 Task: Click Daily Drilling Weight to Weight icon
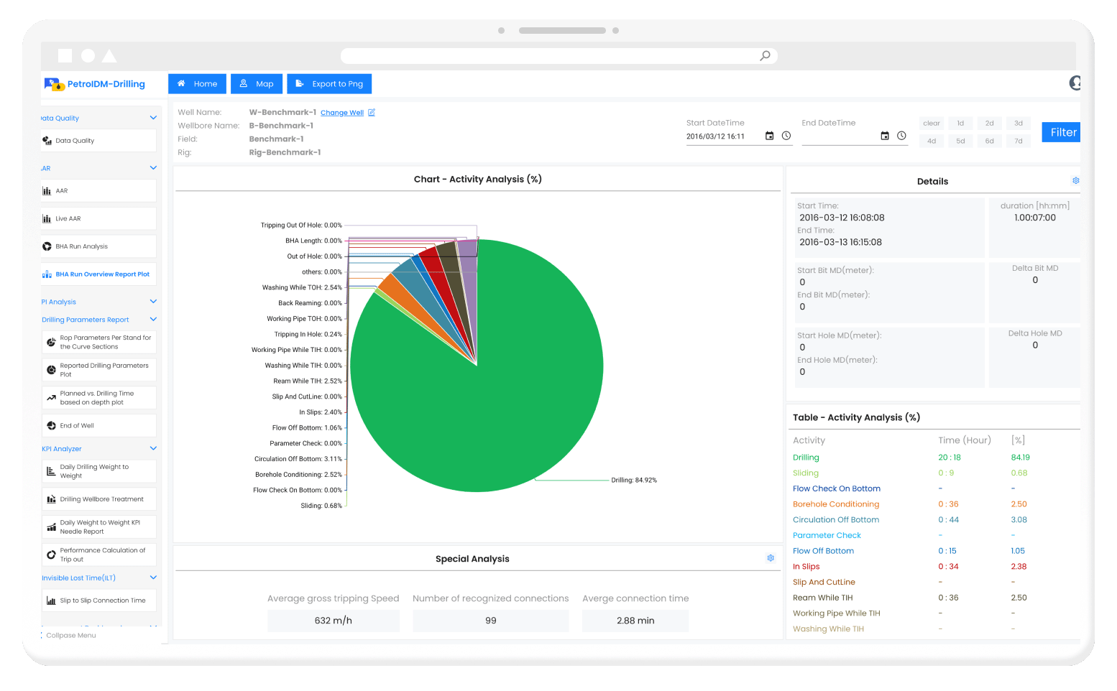point(51,471)
